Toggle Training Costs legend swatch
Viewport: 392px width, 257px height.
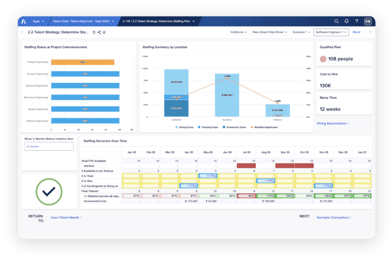click(199, 127)
